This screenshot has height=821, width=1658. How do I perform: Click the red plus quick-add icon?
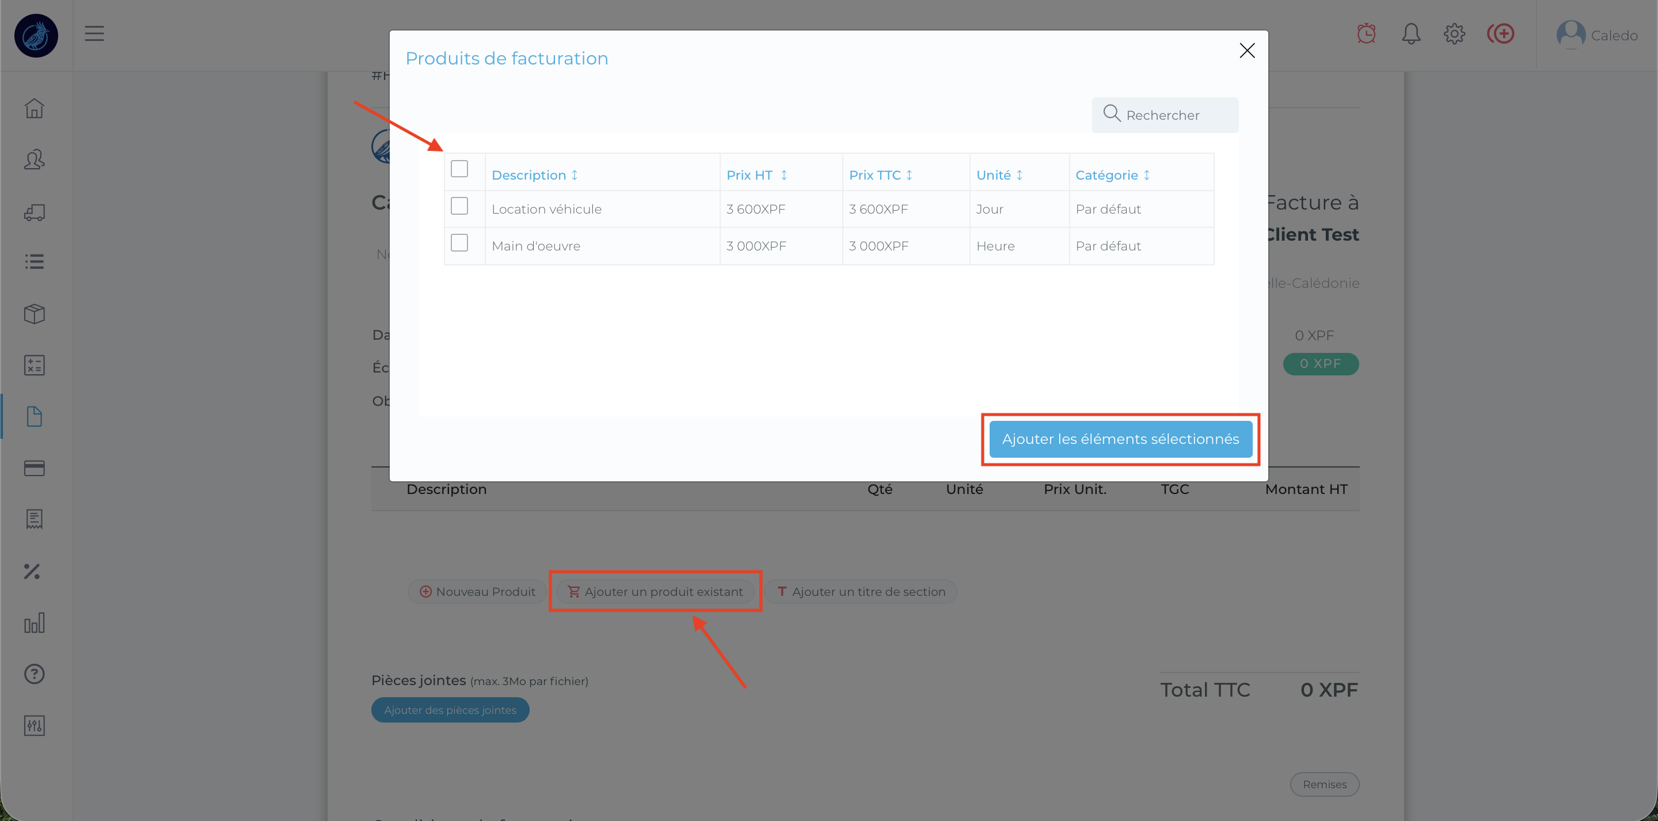[1500, 34]
